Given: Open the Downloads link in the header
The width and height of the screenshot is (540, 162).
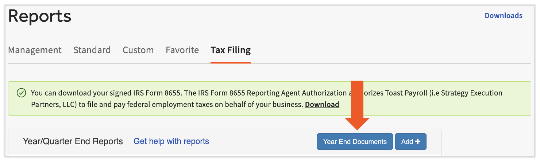Looking at the screenshot, I should point(504,16).
